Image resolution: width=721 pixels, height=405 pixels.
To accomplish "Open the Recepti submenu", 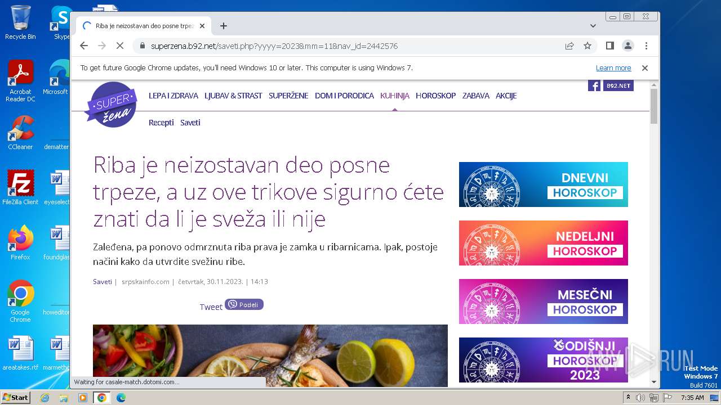I will pyautogui.click(x=161, y=123).
